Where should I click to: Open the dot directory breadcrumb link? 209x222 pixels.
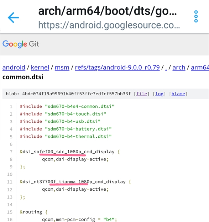click(x=166, y=67)
